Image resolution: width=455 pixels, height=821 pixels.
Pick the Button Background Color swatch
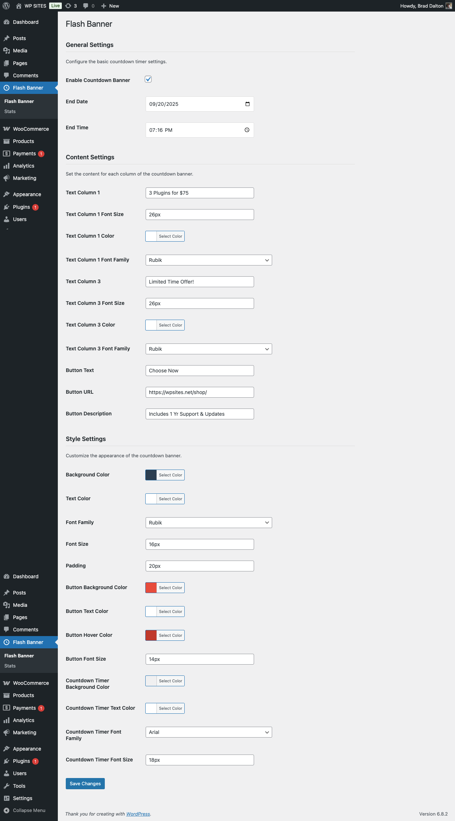(151, 588)
